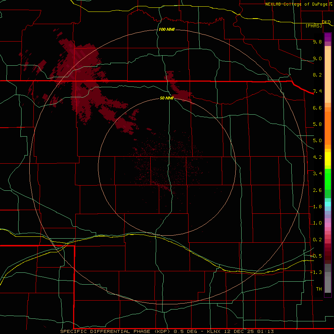Image resolution: width=334 pixels, height=334 pixels.
Task: Click the 9.8 value on color scale
Action: coord(317,42)
